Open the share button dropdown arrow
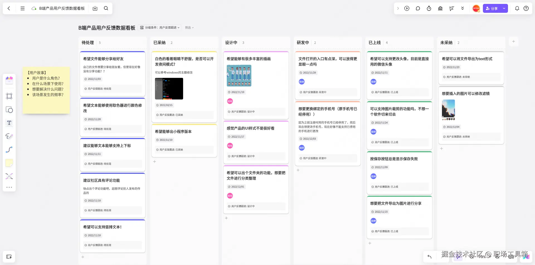The width and height of the screenshot is (535, 265). (504, 8)
